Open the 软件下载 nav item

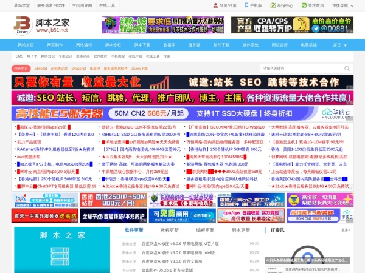(221, 45)
